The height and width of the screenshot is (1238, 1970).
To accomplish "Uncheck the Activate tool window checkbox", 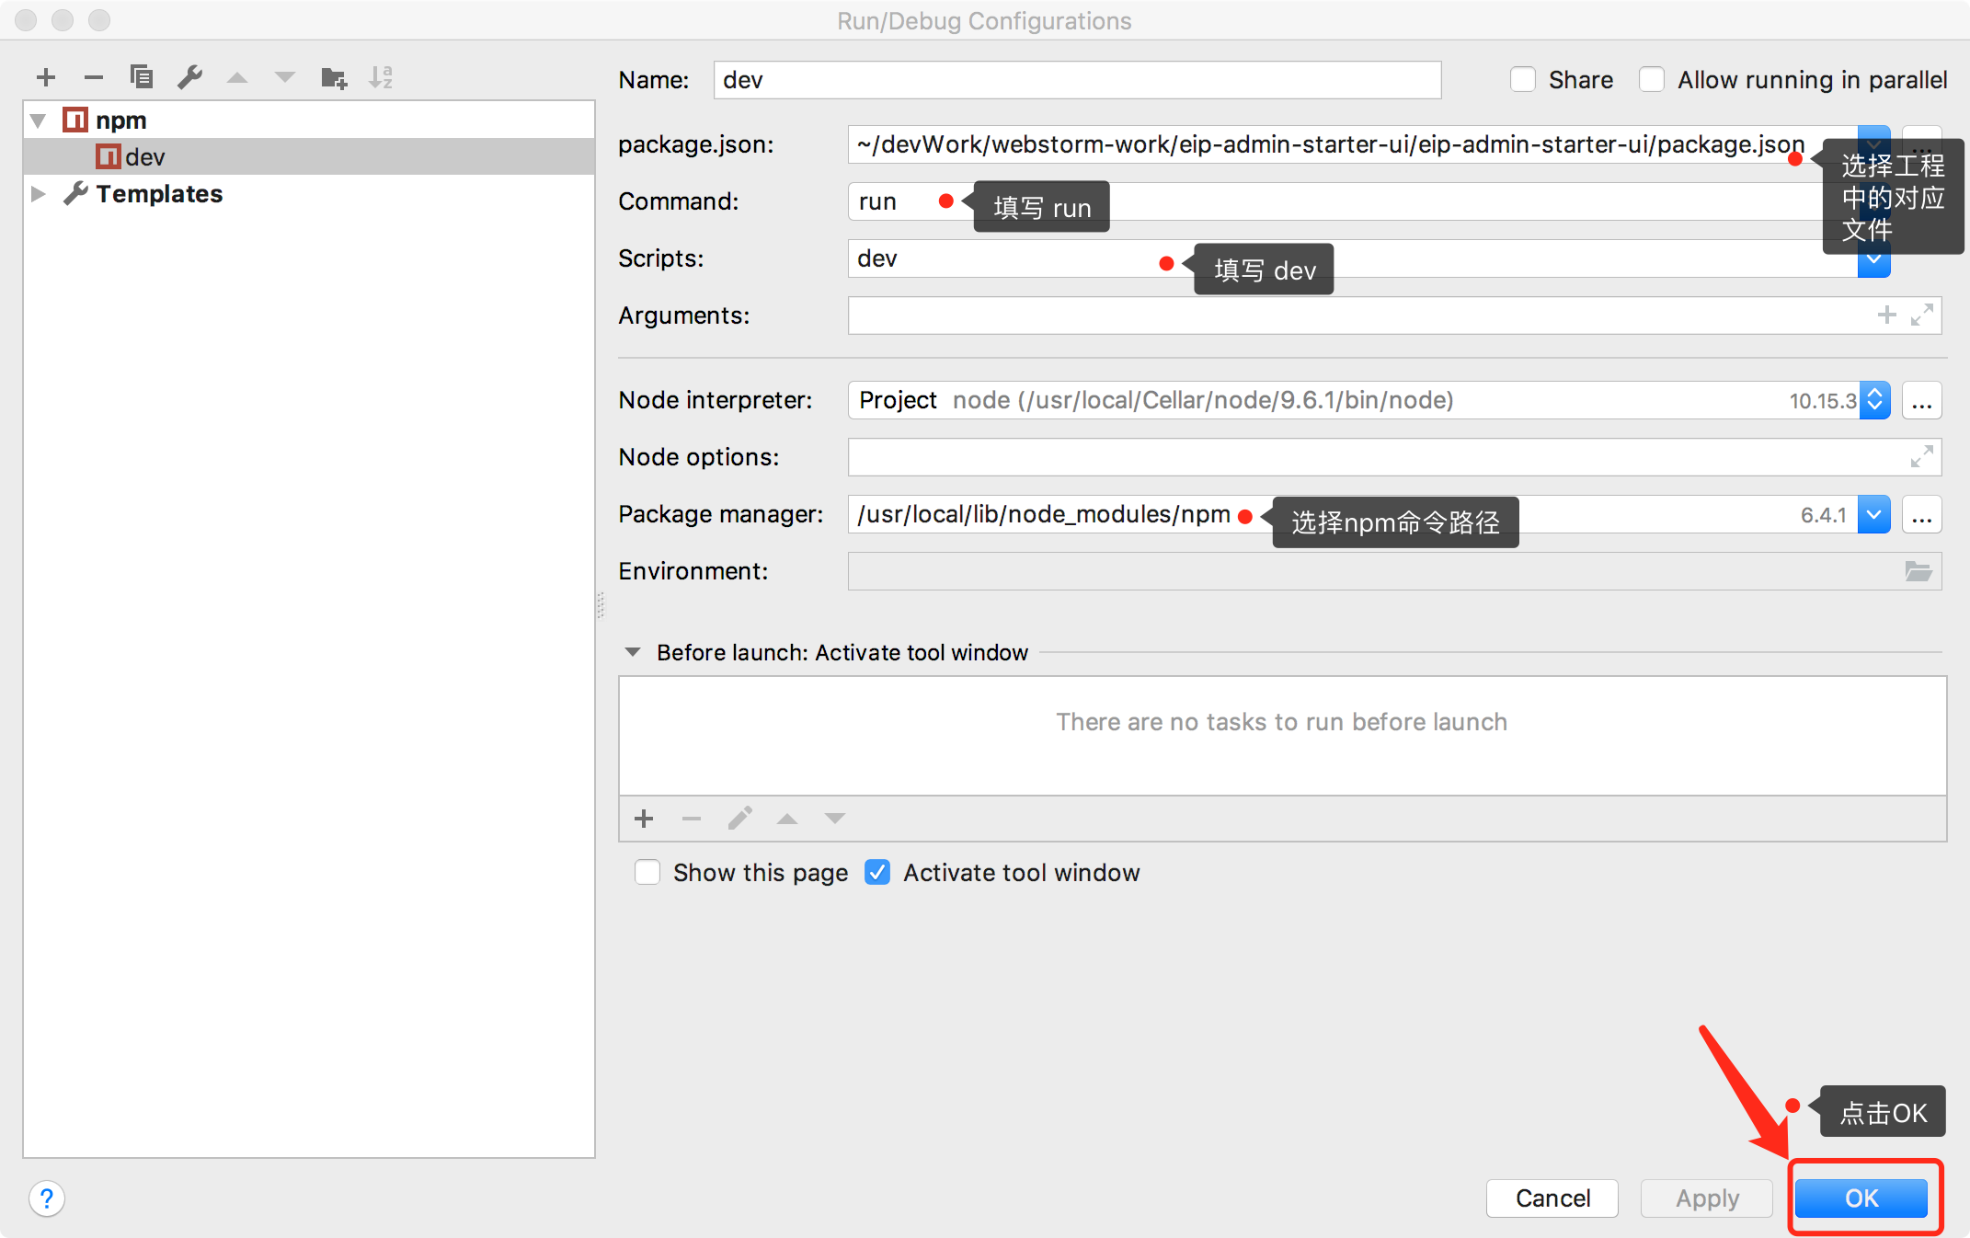I will click(x=877, y=872).
